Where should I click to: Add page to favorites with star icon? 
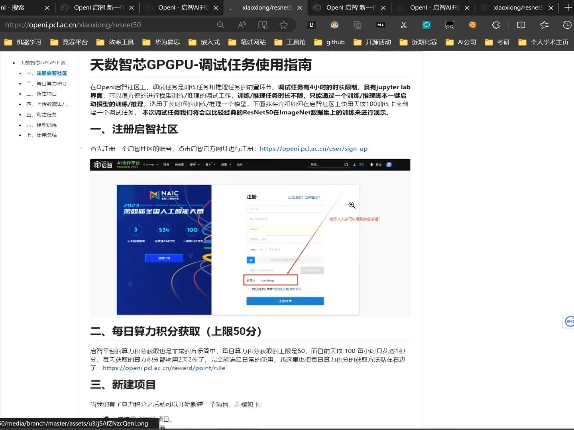click(x=283, y=25)
